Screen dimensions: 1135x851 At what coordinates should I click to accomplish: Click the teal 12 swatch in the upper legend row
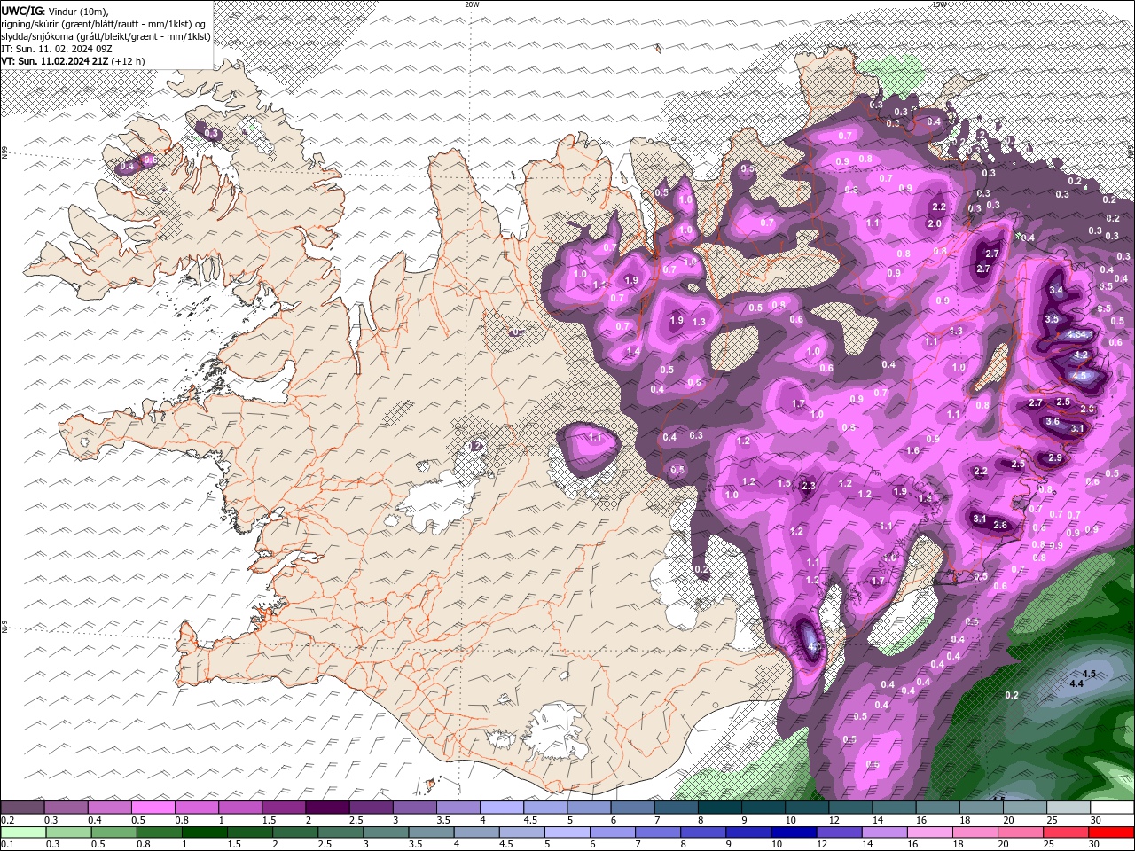pos(850,808)
